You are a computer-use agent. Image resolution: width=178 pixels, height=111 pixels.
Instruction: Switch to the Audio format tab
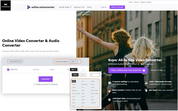[83, 75]
